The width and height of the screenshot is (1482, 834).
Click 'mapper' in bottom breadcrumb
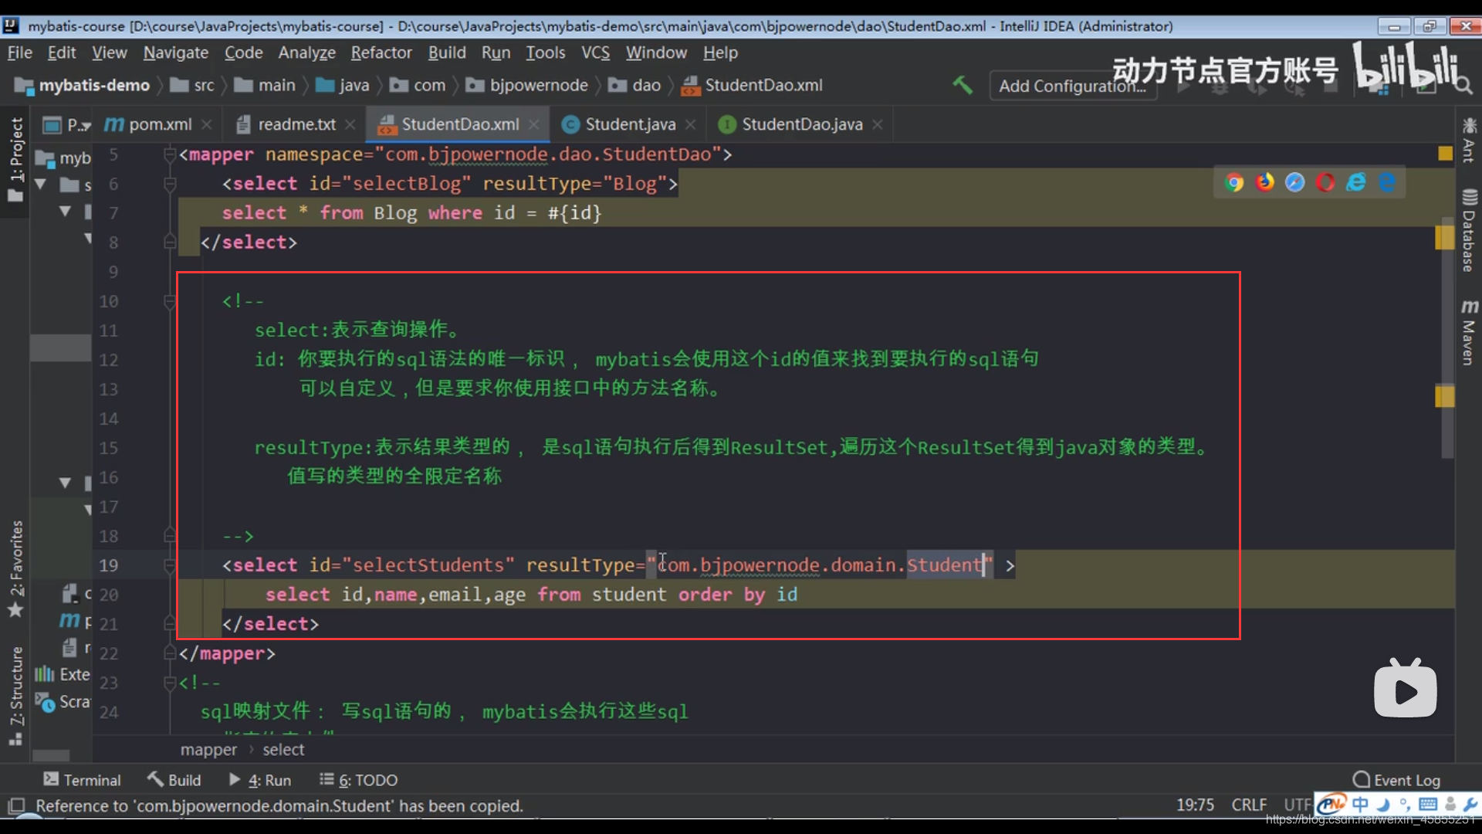(x=208, y=750)
